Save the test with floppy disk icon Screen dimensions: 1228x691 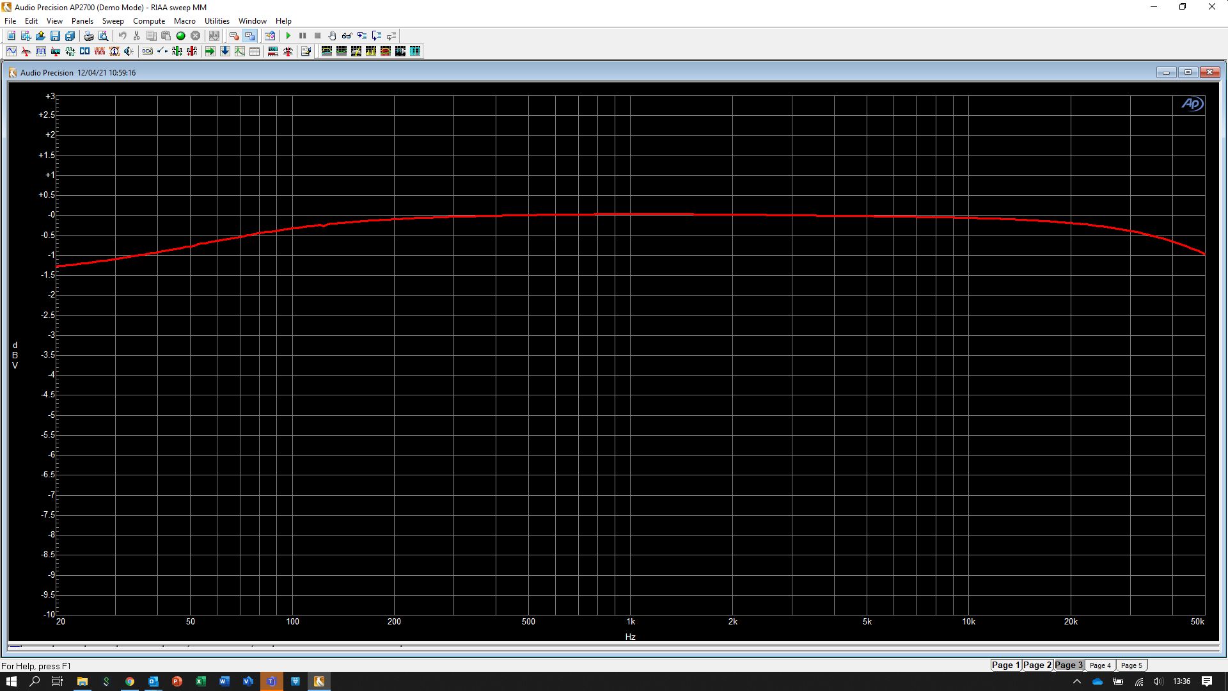(55, 36)
